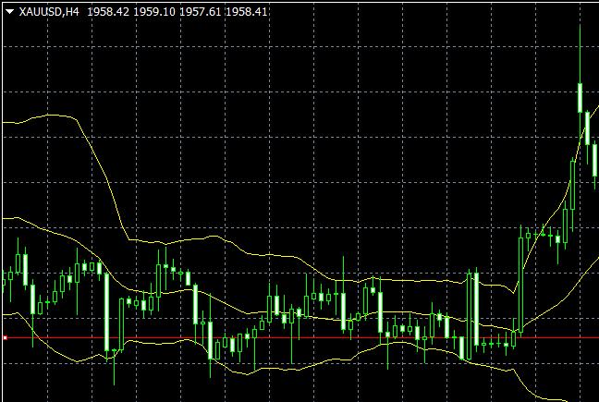
Task: Select the tall white candle crossing red line
Action: tap(107, 312)
